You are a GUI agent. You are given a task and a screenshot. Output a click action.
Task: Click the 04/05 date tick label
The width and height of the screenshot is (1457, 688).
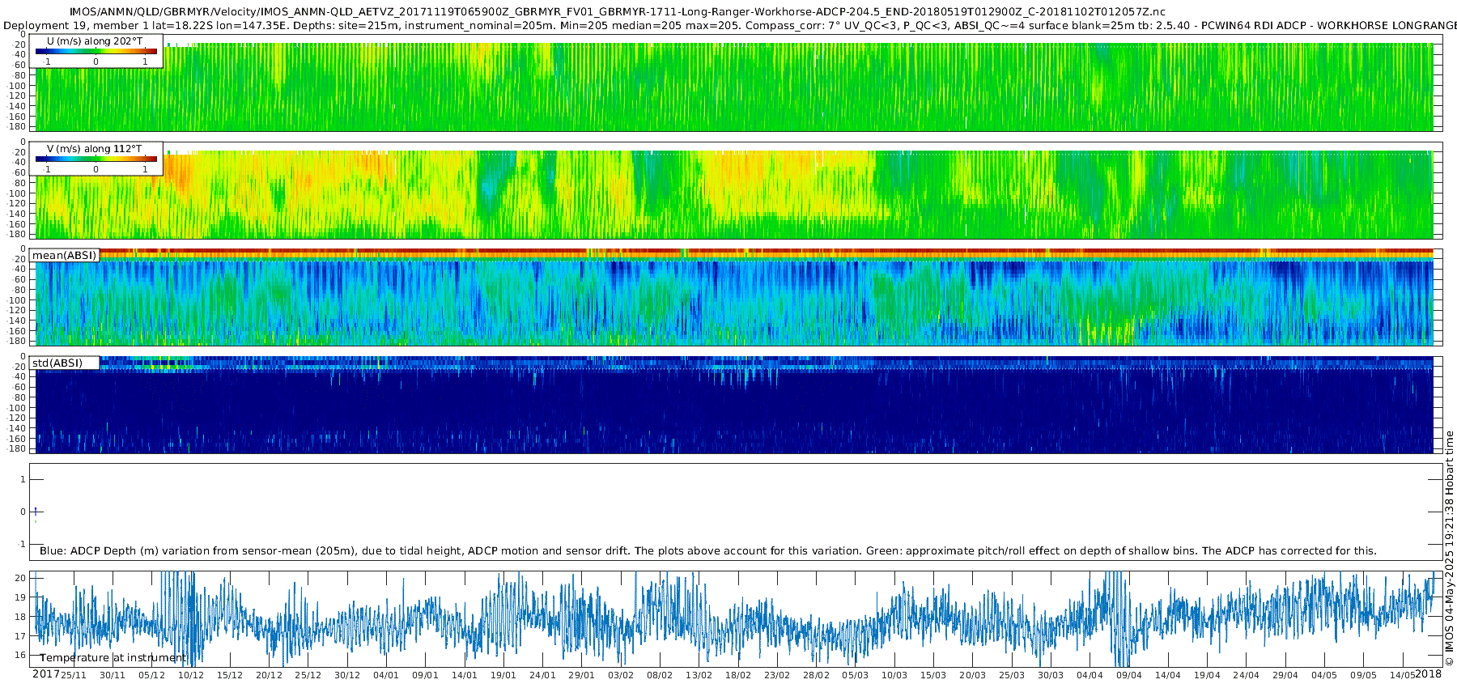pyautogui.click(x=1324, y=675)
